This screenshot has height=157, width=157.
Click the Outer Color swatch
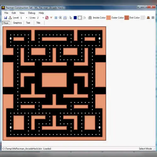[x=127, y=18]
